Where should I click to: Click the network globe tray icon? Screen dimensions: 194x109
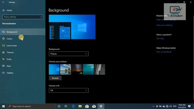[x=167, y=106]
